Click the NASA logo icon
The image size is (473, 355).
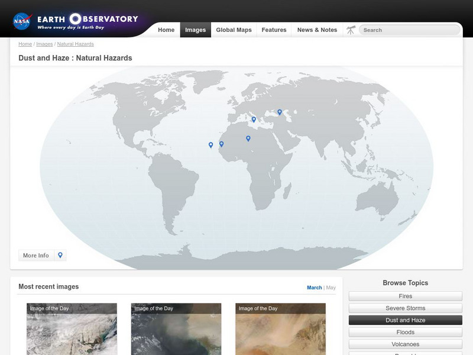(22, 21)
